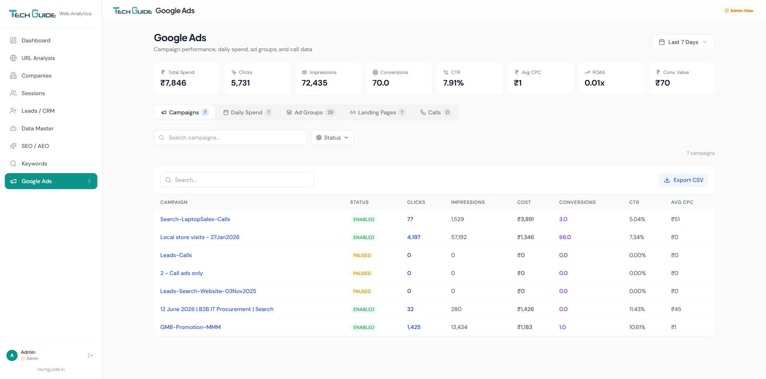Viewport: 766px width, 379px height.
Task: Sort by the STATUS column header
Action: tap(359, 202)
